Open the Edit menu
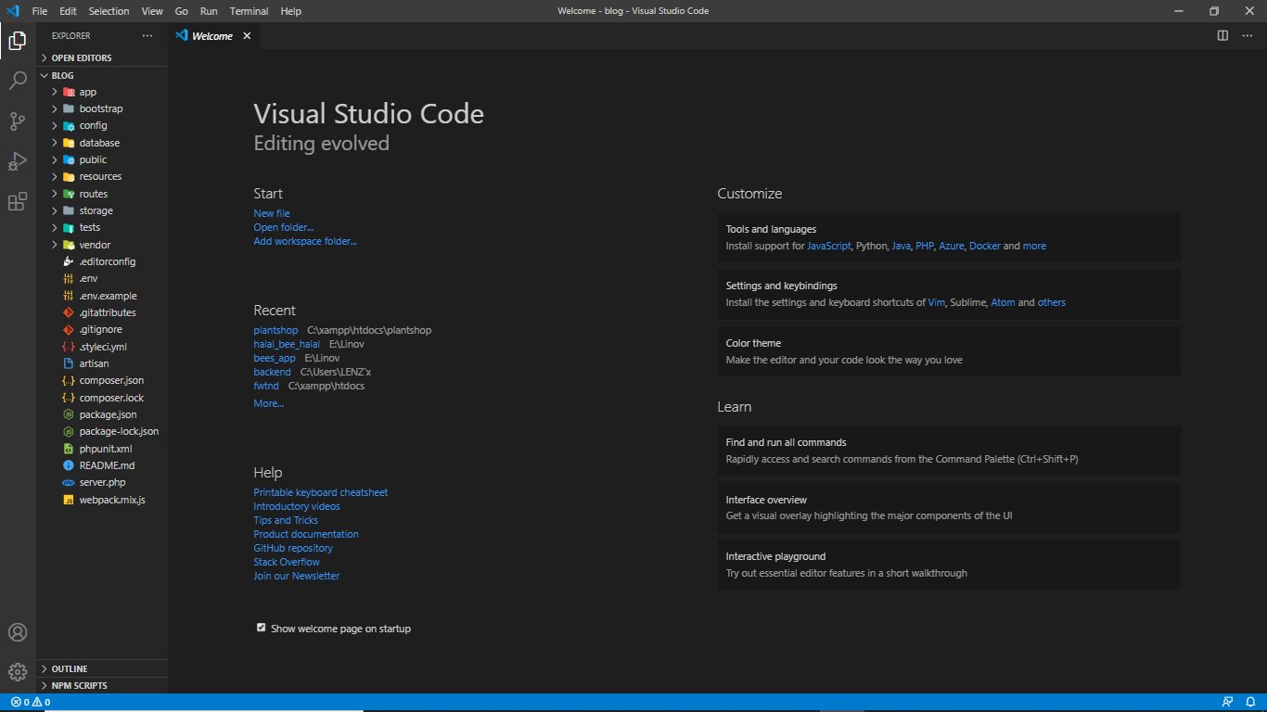The width and height of the screenshot is (1267, 712). pos(69,11)
